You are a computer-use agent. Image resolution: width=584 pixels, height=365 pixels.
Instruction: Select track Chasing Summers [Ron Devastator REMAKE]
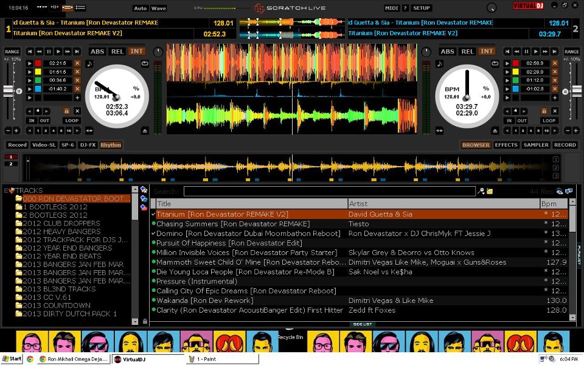click(233, 224)
